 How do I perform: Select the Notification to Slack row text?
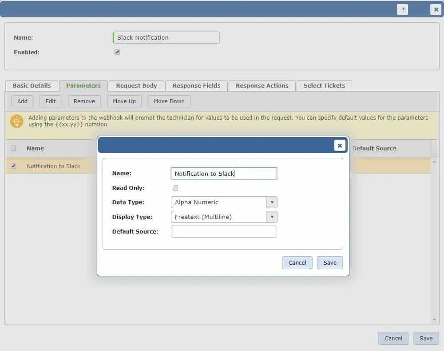tap(54, 166)
